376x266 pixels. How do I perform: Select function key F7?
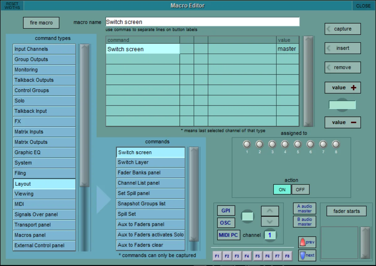point(277,256)
